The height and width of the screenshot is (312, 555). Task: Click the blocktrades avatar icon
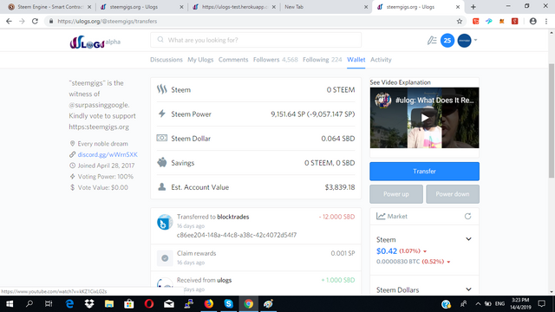(165, 222)
